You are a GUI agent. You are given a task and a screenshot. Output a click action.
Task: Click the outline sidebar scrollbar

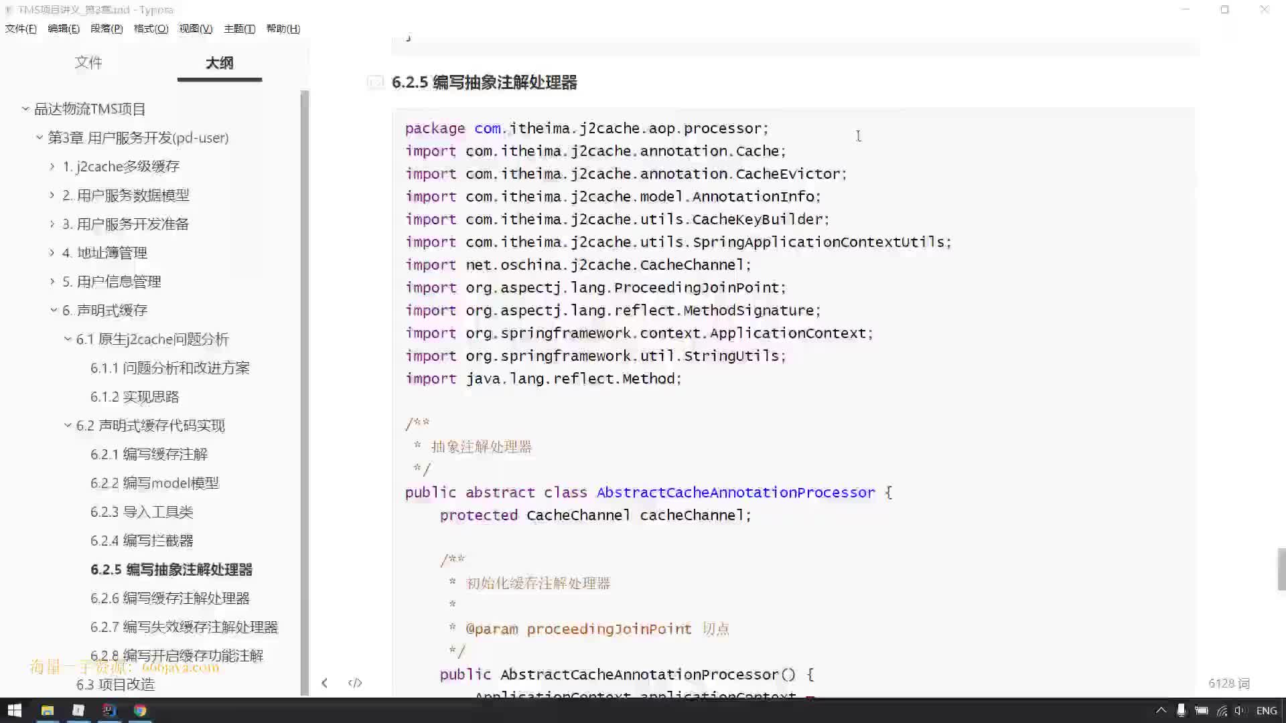(305, 393)
